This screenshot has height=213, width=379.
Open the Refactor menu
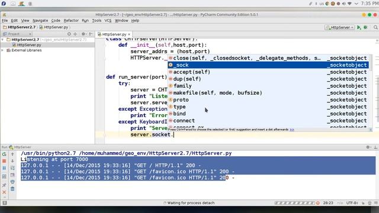[71, 21]
